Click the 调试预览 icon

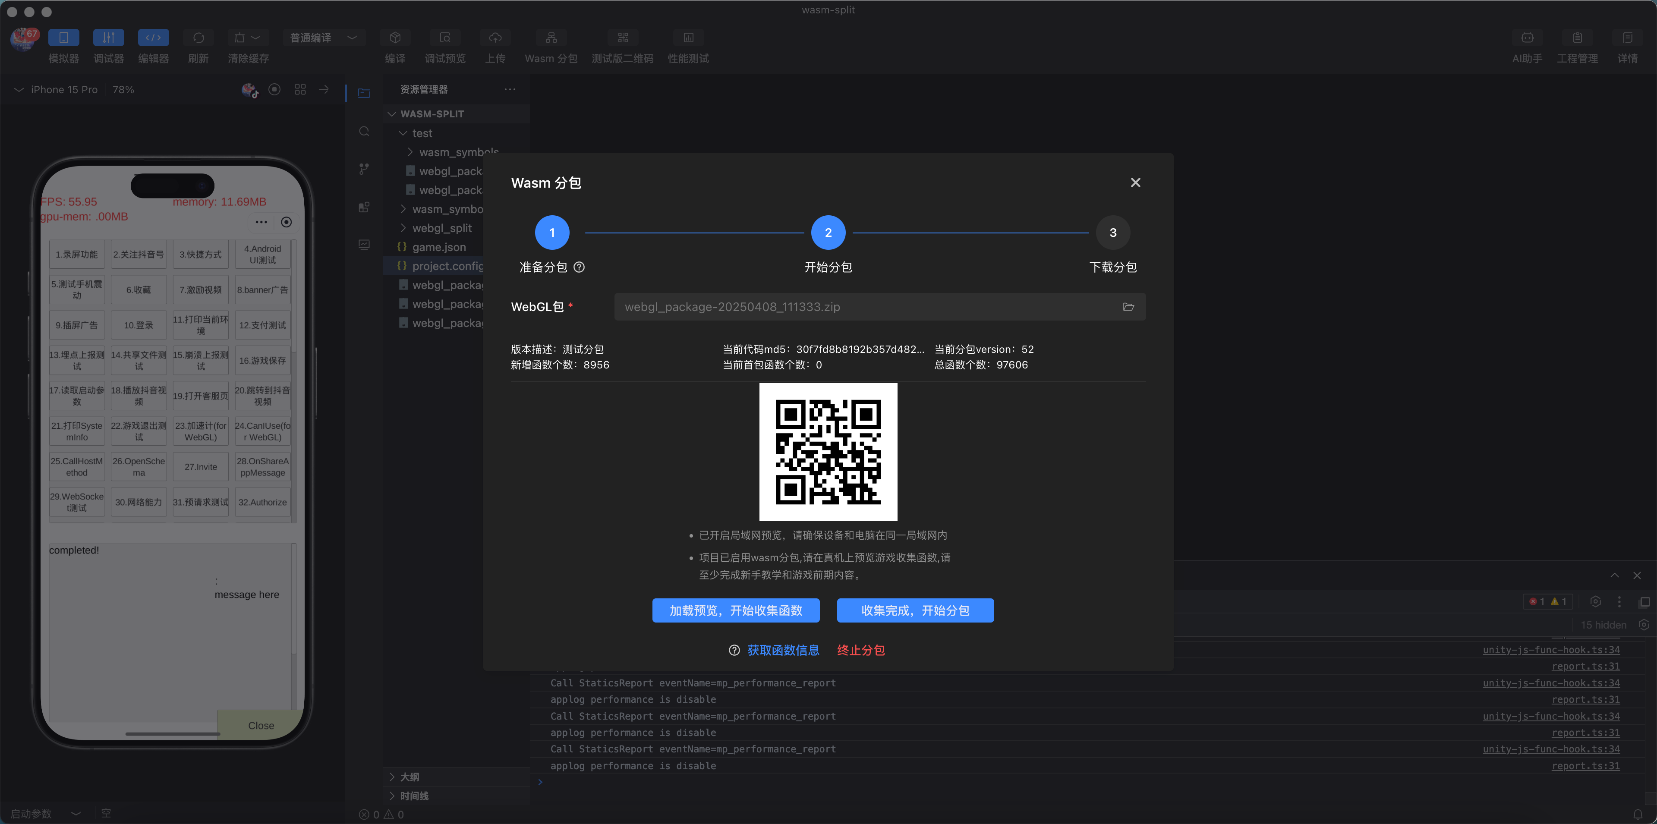(x=444, y=38)
